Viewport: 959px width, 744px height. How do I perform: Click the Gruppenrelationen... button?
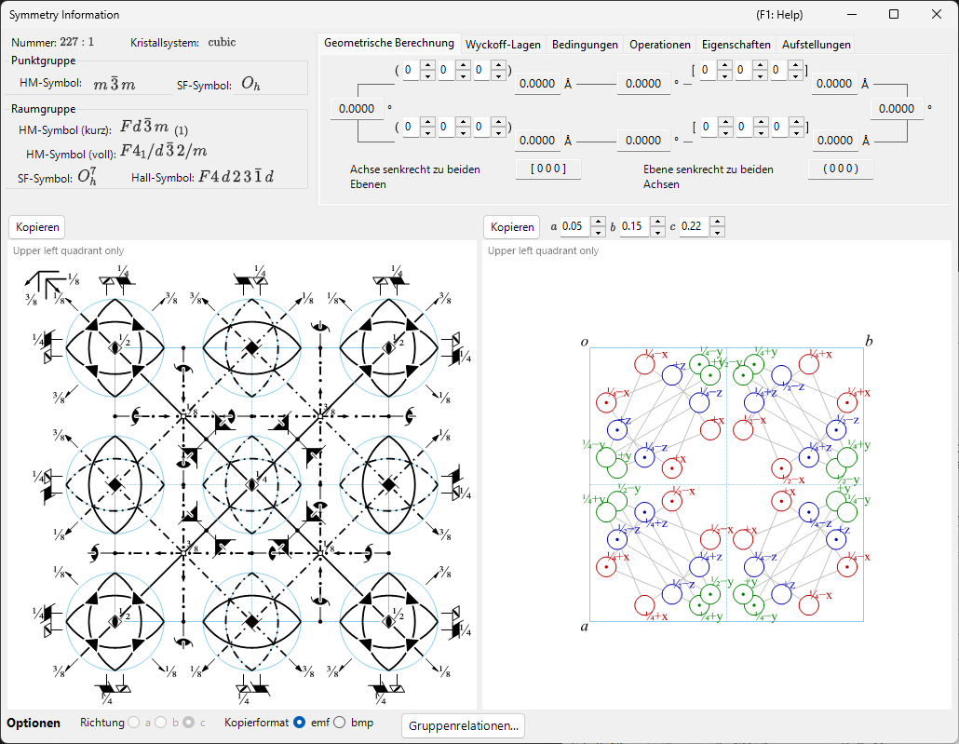[463, 725]
